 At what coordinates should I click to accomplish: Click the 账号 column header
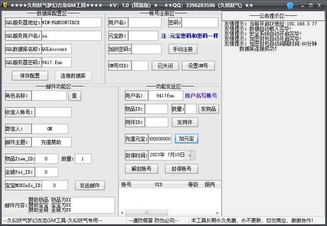pos(127,184)
